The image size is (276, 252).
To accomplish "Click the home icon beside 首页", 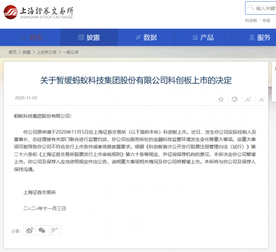I will coord(24,38).
